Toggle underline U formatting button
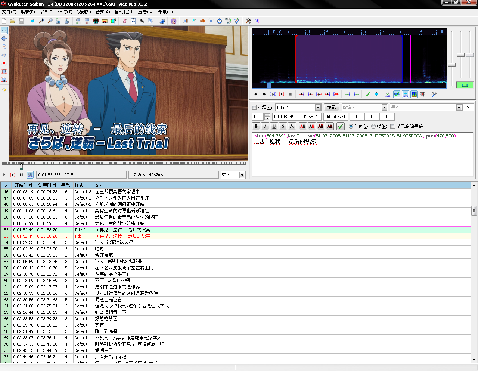Viewport: 478px width, 371px height. [274, 126]
